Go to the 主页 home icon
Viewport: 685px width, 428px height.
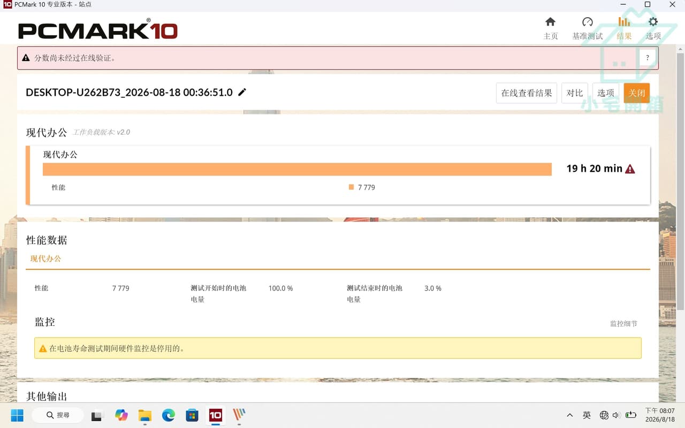tap(550, 22)
